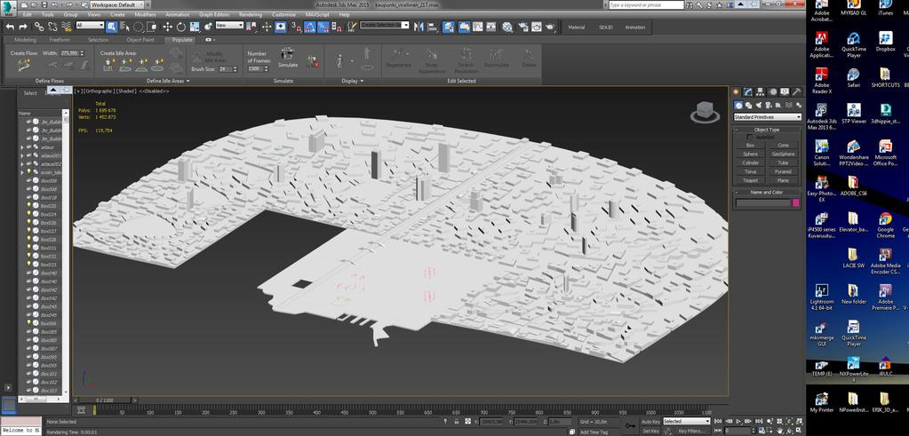
Task: Click the Flow Width value field
Action: coord(69,52)
